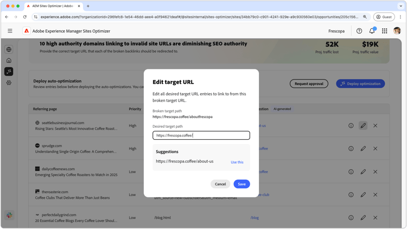Click the /blog.html broken path cell

click(162, 218)
